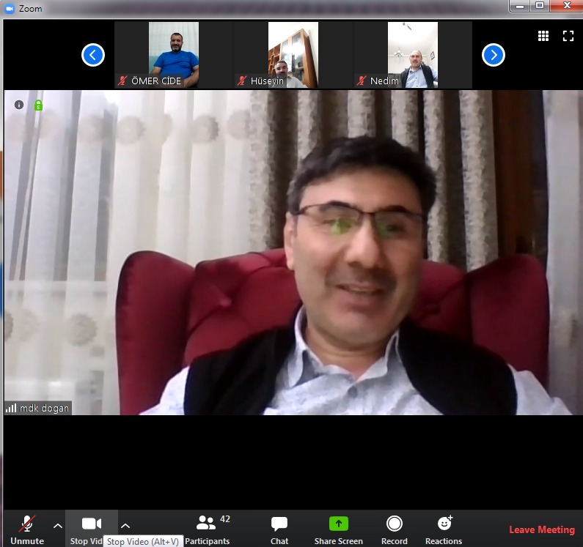
Task: Switch to gallery view grid icon
Action: (543, 36)
